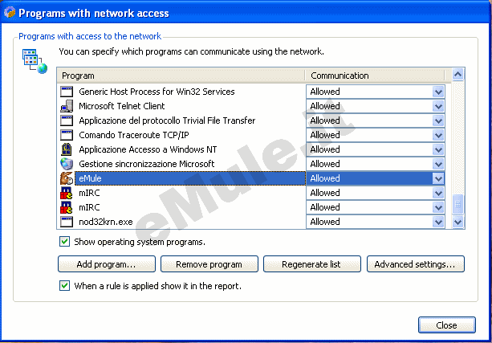This screenshot has width=492, height=343.
Task: Click the Accesso a Windows NT icon
Action: tap(67, 149)
